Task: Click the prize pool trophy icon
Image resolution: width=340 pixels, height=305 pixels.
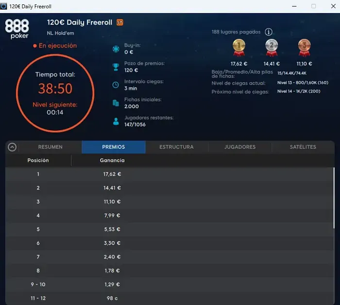Action: [116, 67]
